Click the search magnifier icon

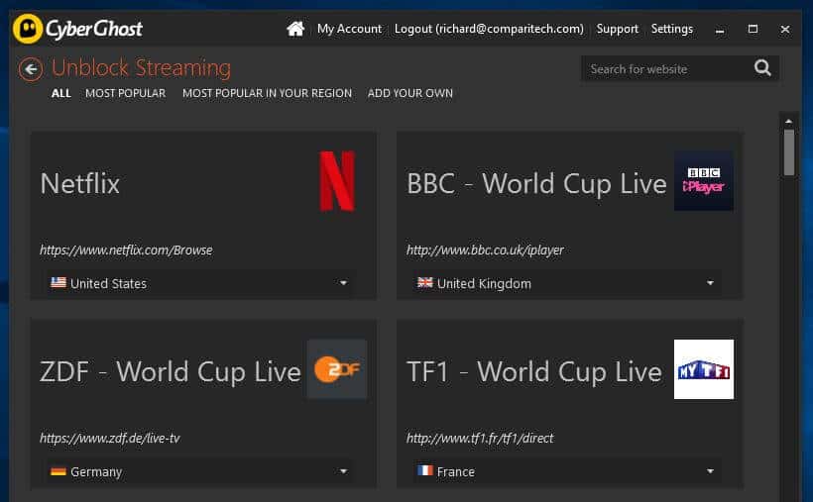[762, 68]
